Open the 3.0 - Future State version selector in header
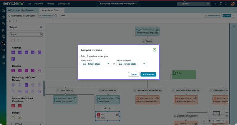Image resolution: width=237 pixels, height=125 pixels. (x=45, y=16)
